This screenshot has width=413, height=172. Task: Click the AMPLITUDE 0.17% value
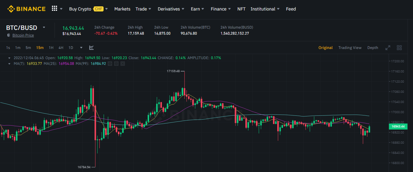point(215,58)
